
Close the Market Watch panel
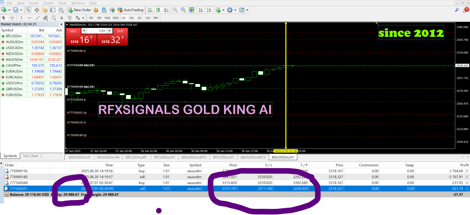tap(61, 24)
